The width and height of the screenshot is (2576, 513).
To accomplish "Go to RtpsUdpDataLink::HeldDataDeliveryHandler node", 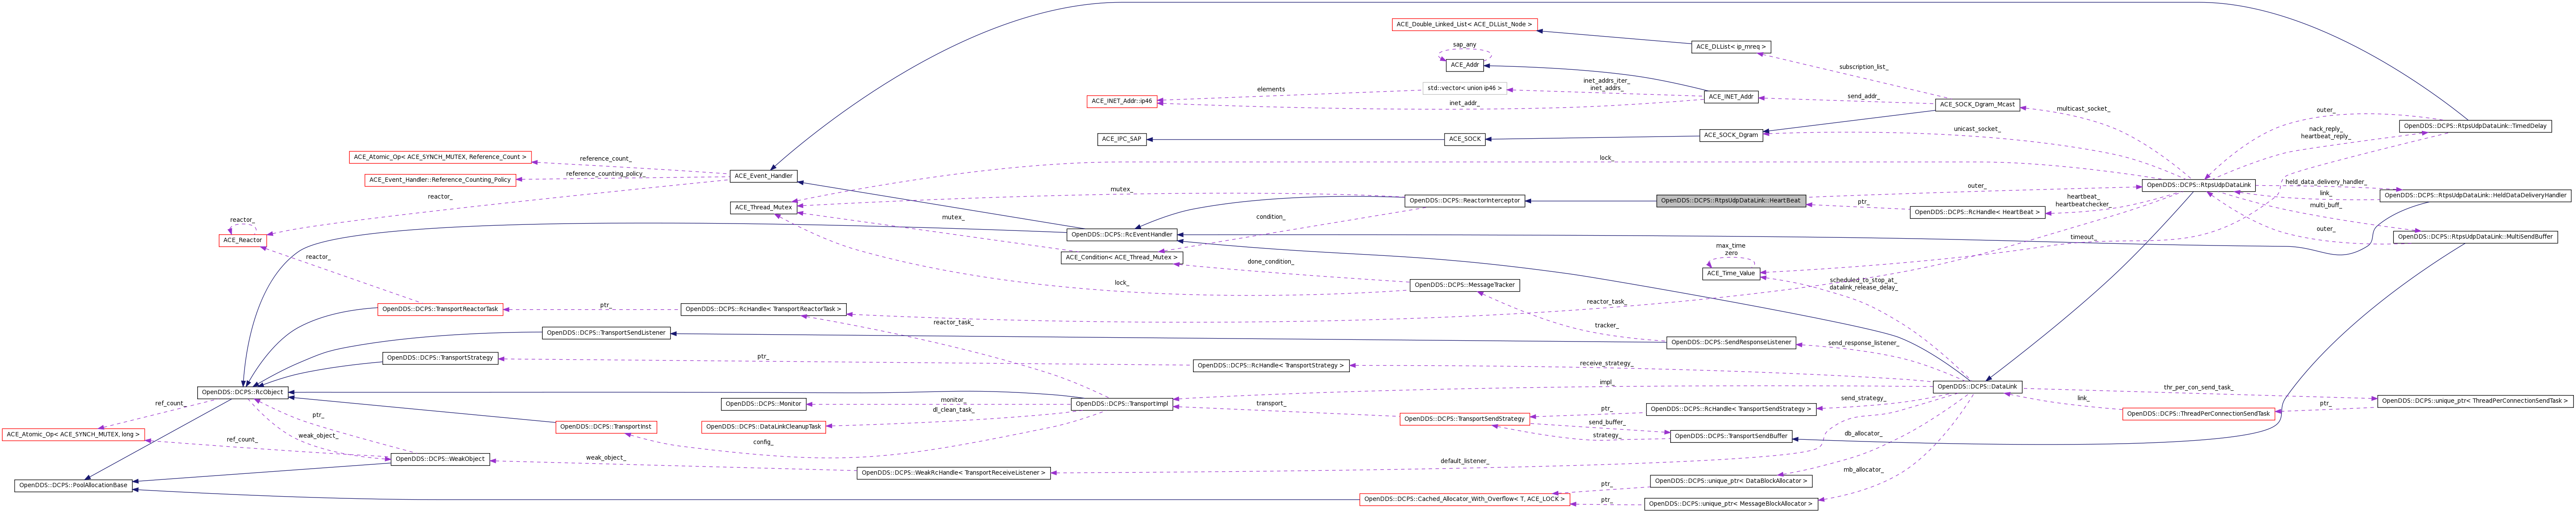I will pyautogui.click(x=2475, y=195).
